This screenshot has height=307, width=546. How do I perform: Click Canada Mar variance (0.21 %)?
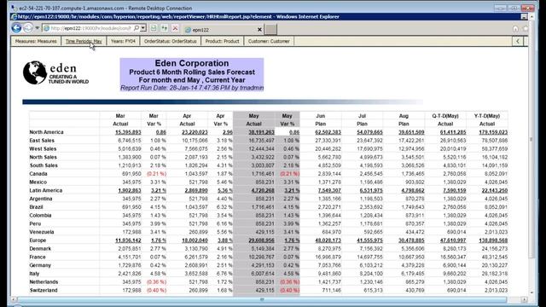pyautogui.click(x=156, y=174)
